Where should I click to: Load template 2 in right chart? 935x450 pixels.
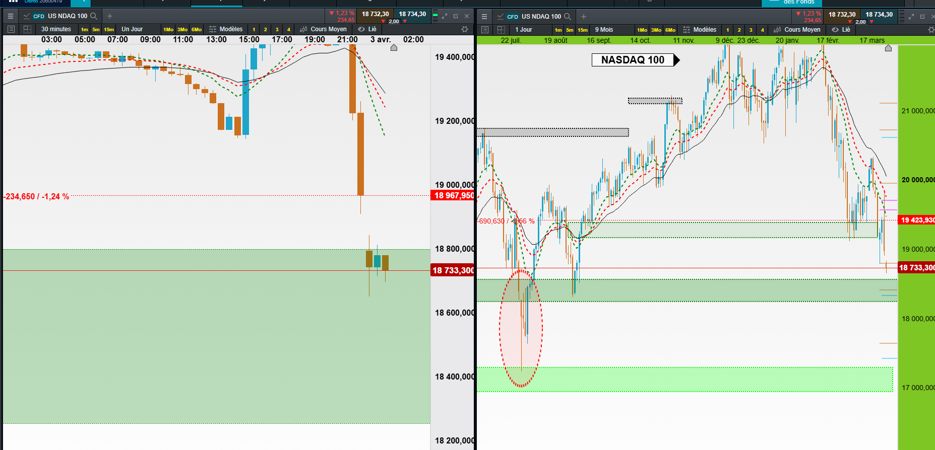click(739, 30)
